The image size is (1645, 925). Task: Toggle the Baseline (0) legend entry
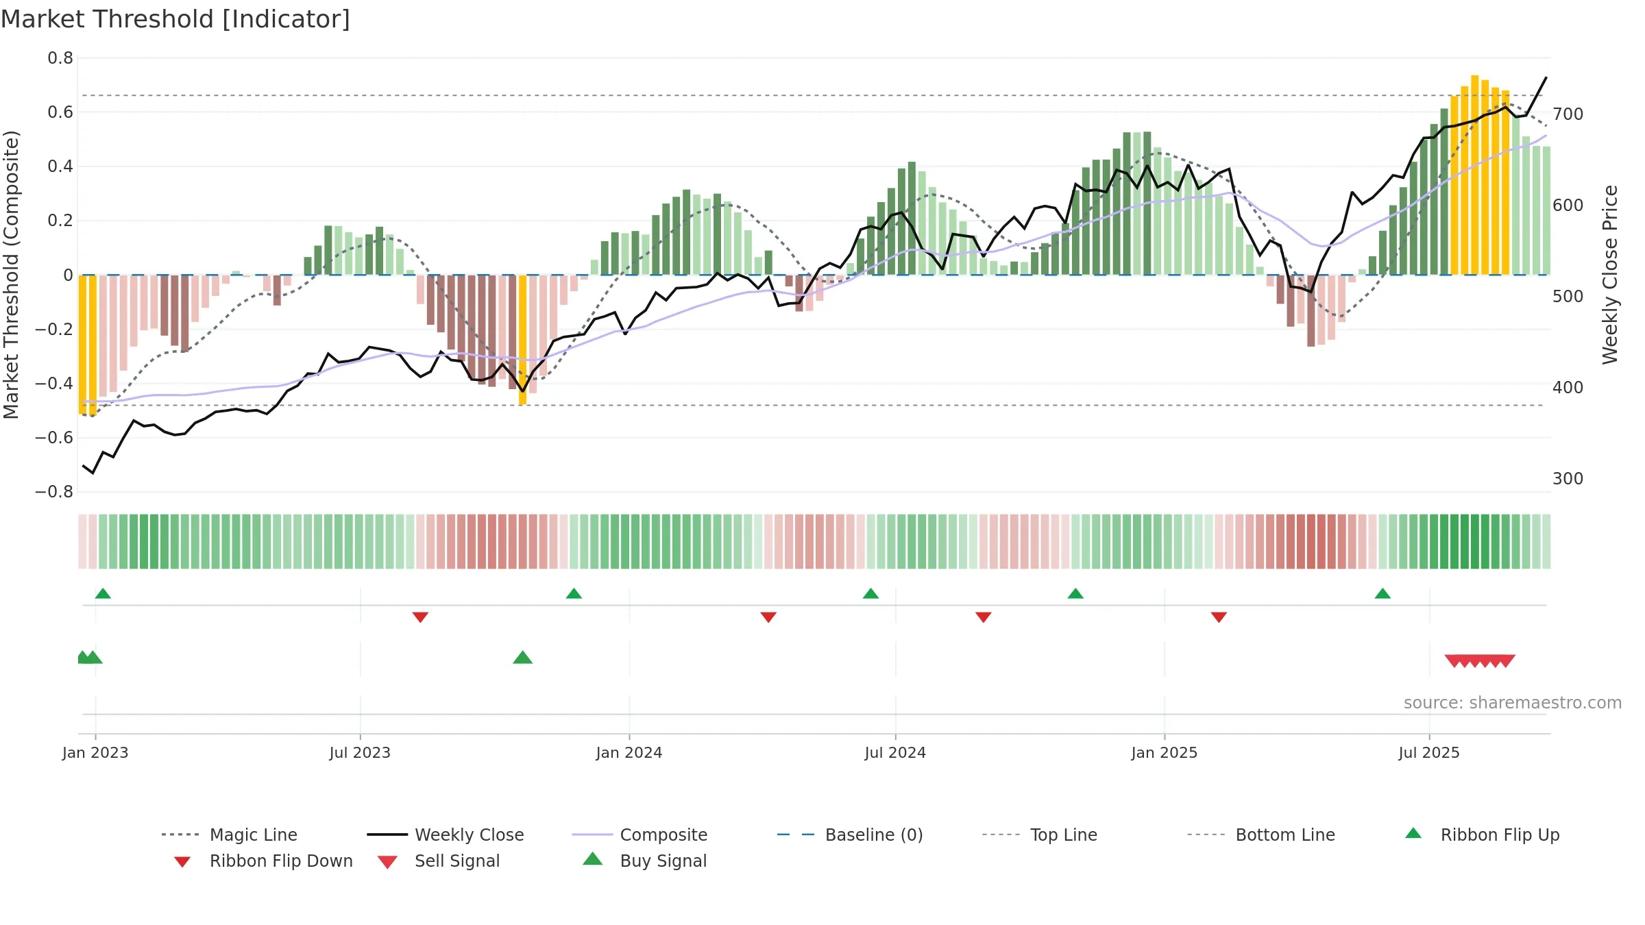coord(850,835)
